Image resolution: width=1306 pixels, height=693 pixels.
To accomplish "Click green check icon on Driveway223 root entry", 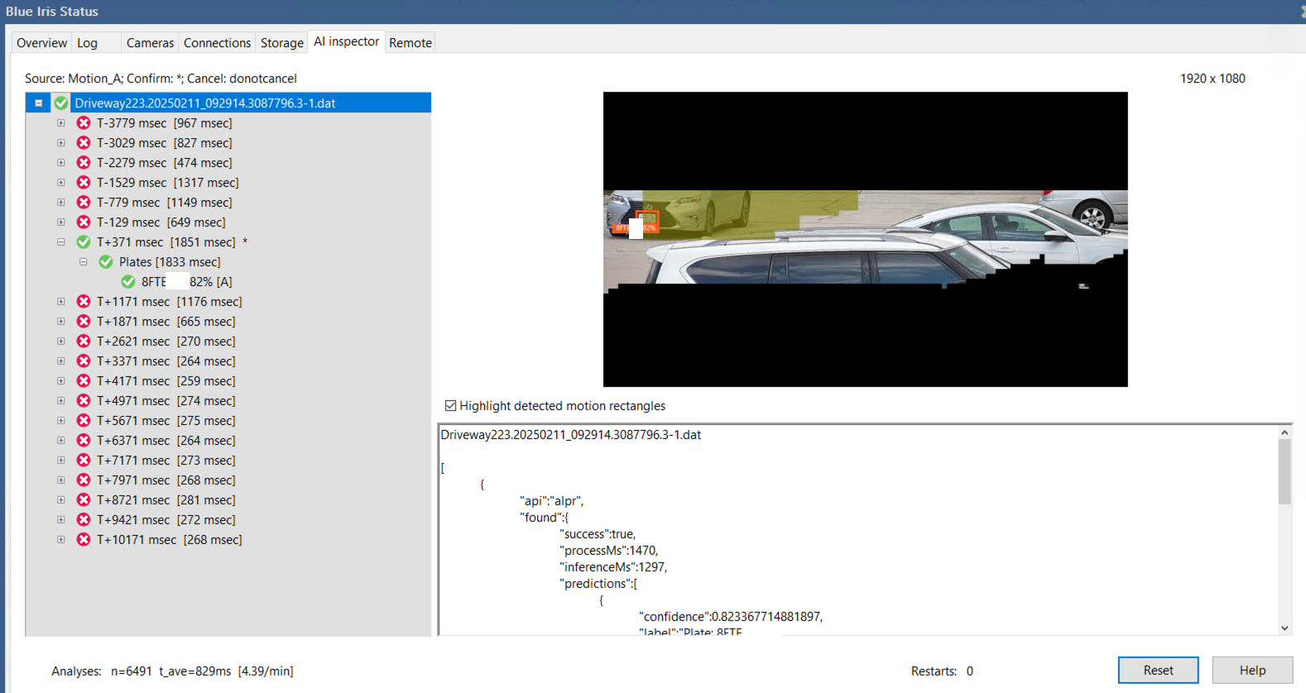I will [x=61, y=103].
